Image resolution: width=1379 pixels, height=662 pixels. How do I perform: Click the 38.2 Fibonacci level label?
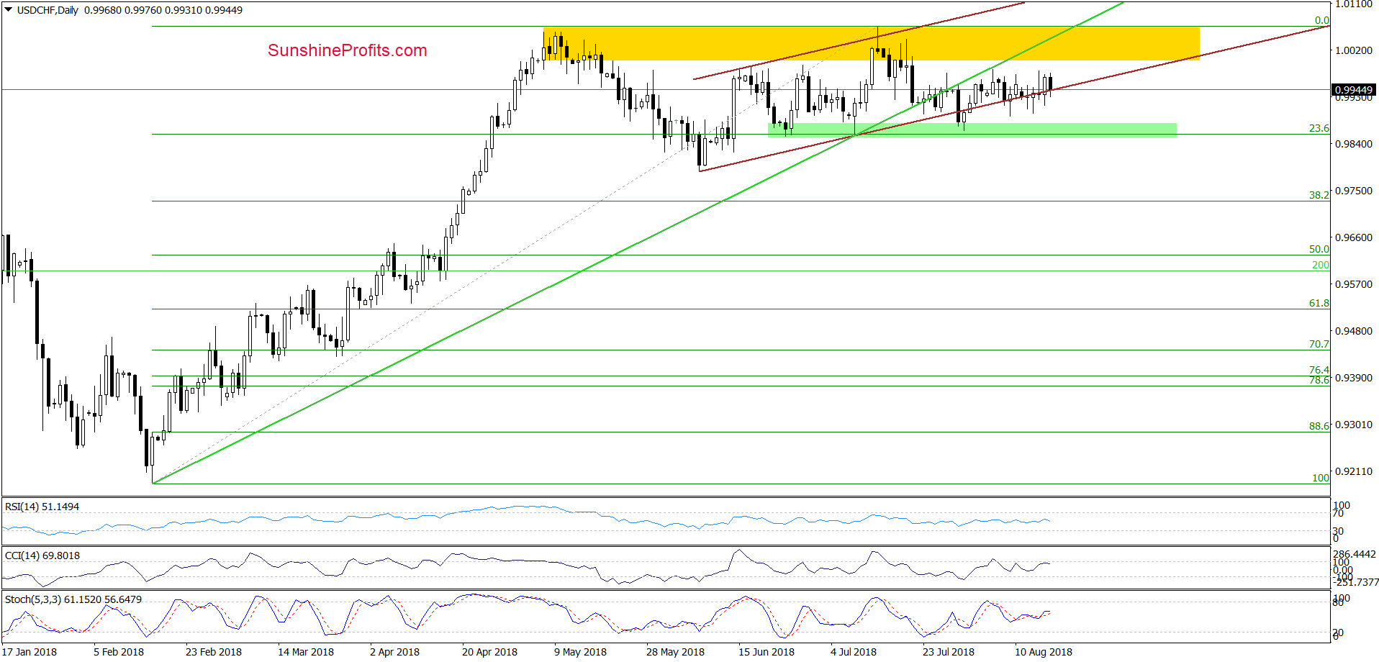click(x=1319, y=195)
